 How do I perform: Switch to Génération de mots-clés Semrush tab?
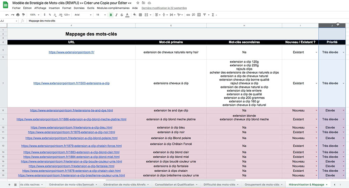(73, 185)
